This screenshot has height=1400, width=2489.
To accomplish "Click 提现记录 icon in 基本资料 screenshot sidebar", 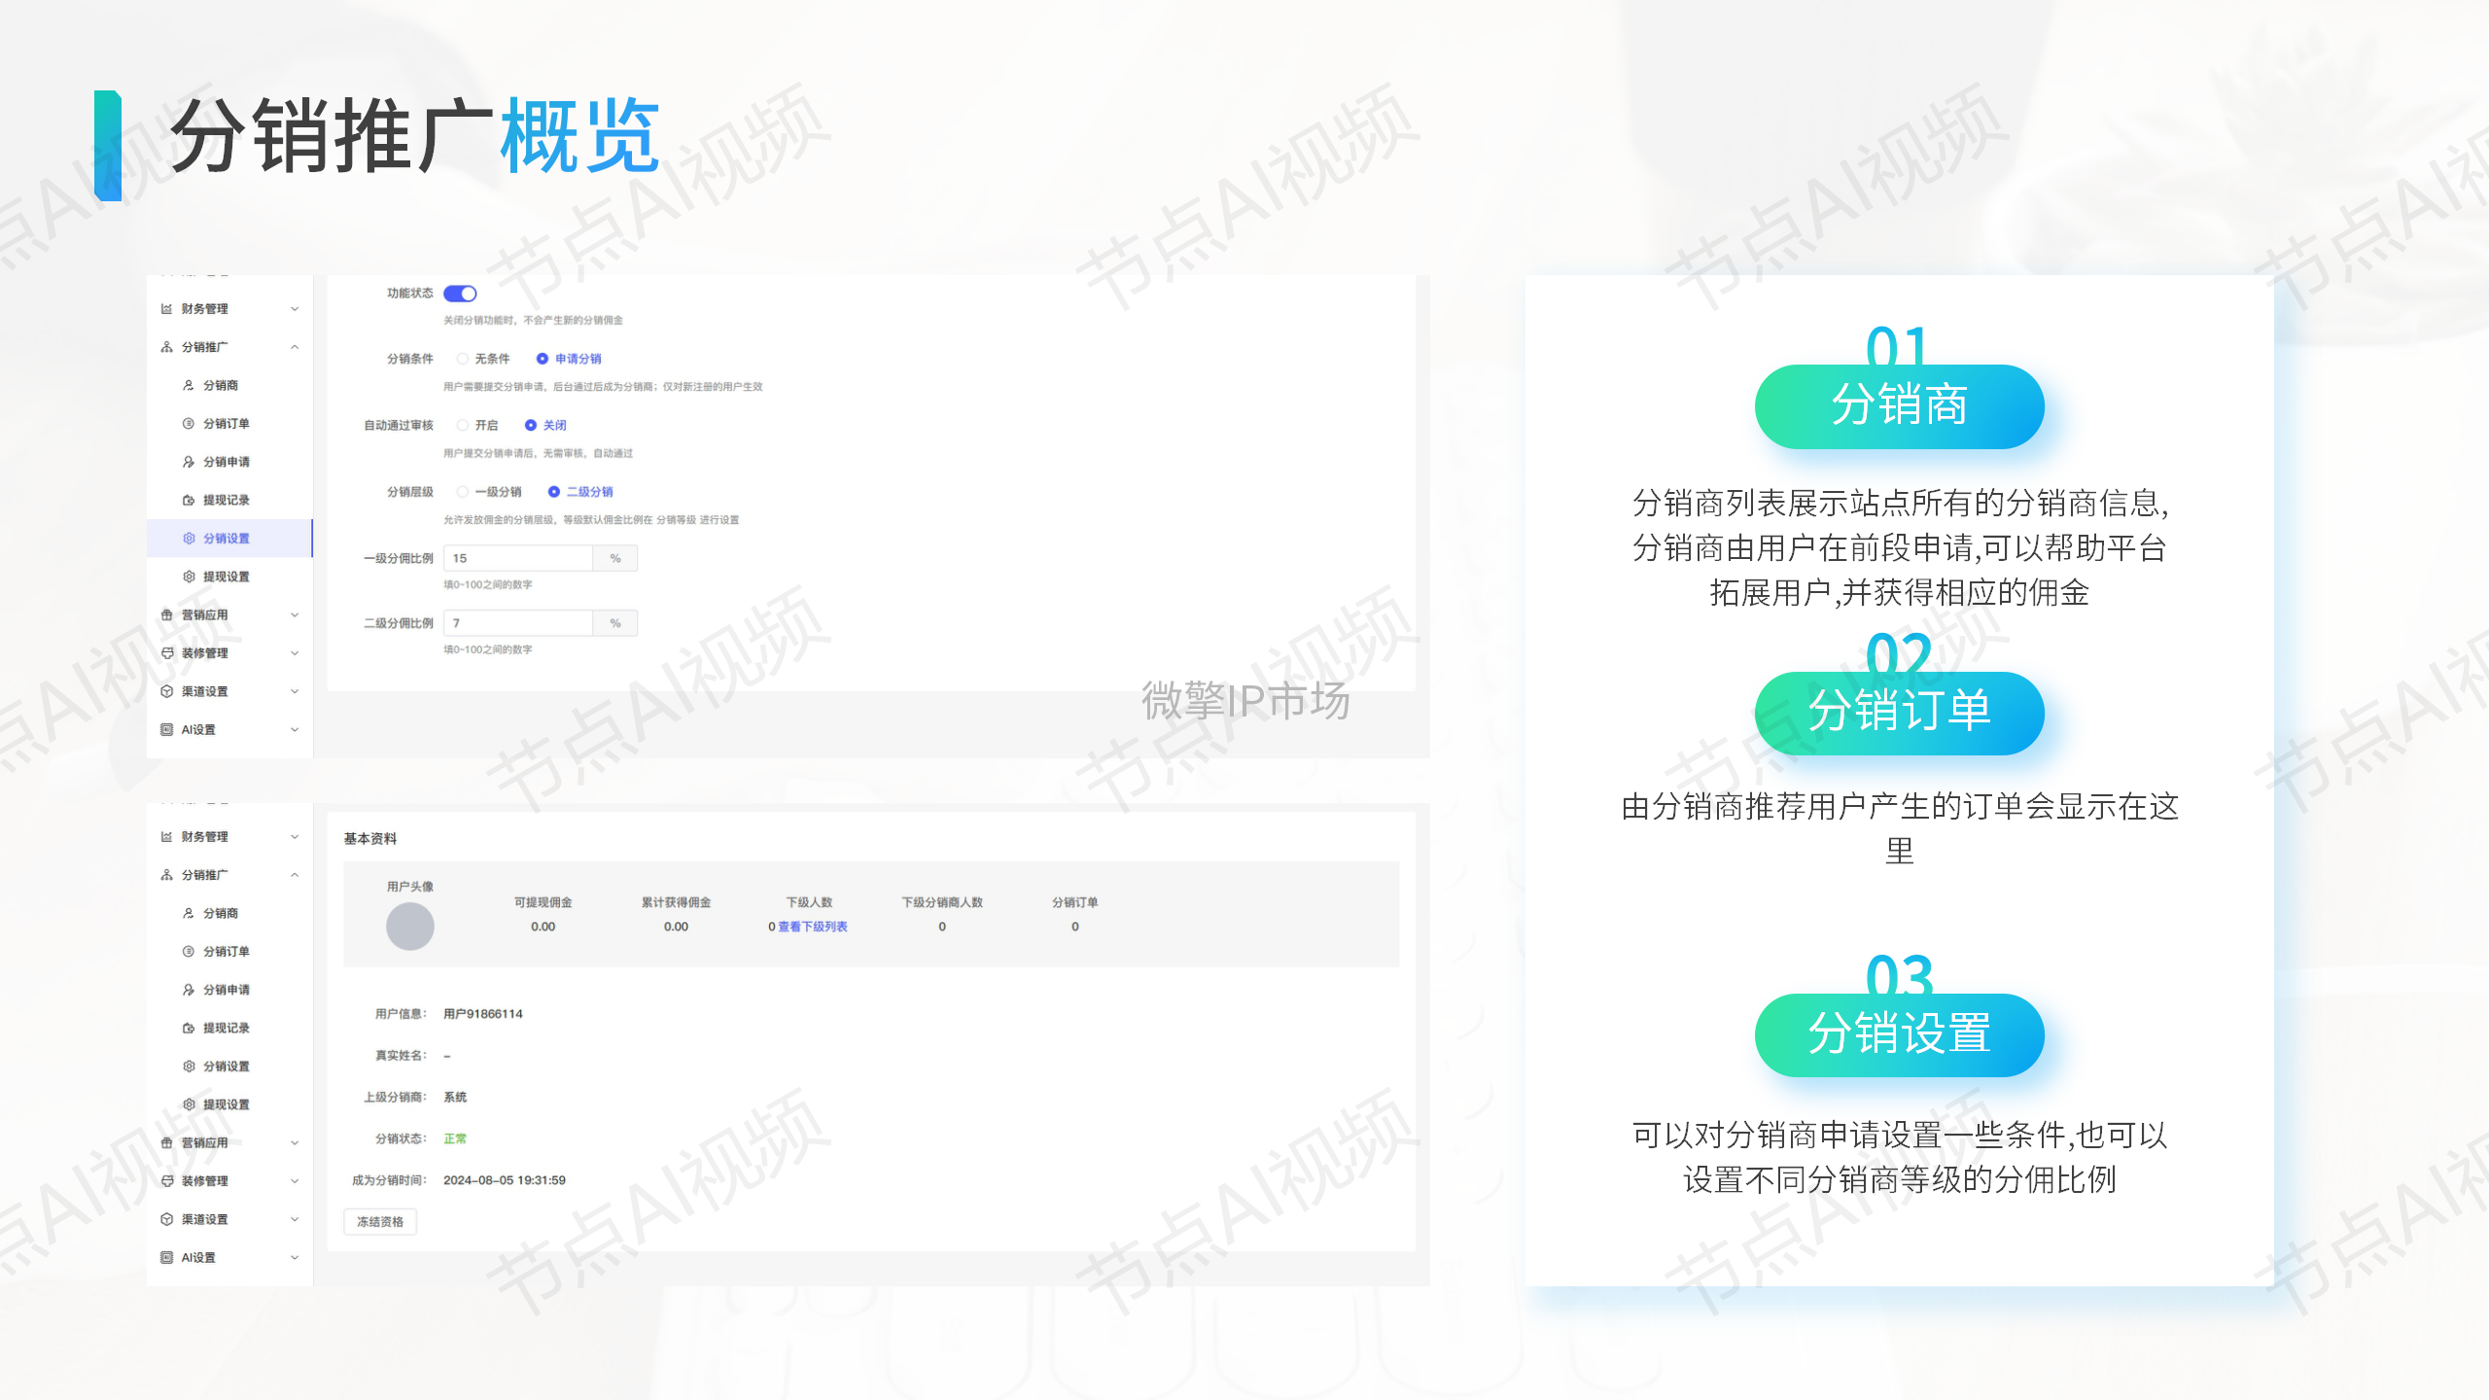I will (189, 1029).
